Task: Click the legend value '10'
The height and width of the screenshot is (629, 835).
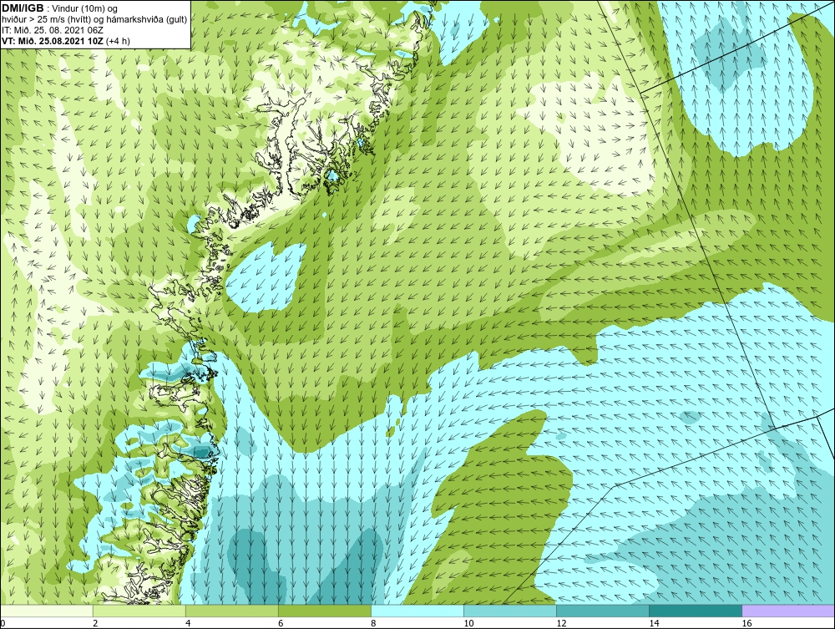Action: click(x=468, y=623)
